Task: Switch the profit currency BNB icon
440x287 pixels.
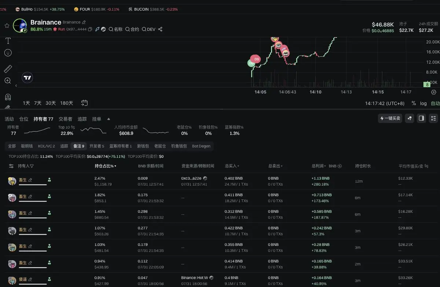Action: [340, 166]
